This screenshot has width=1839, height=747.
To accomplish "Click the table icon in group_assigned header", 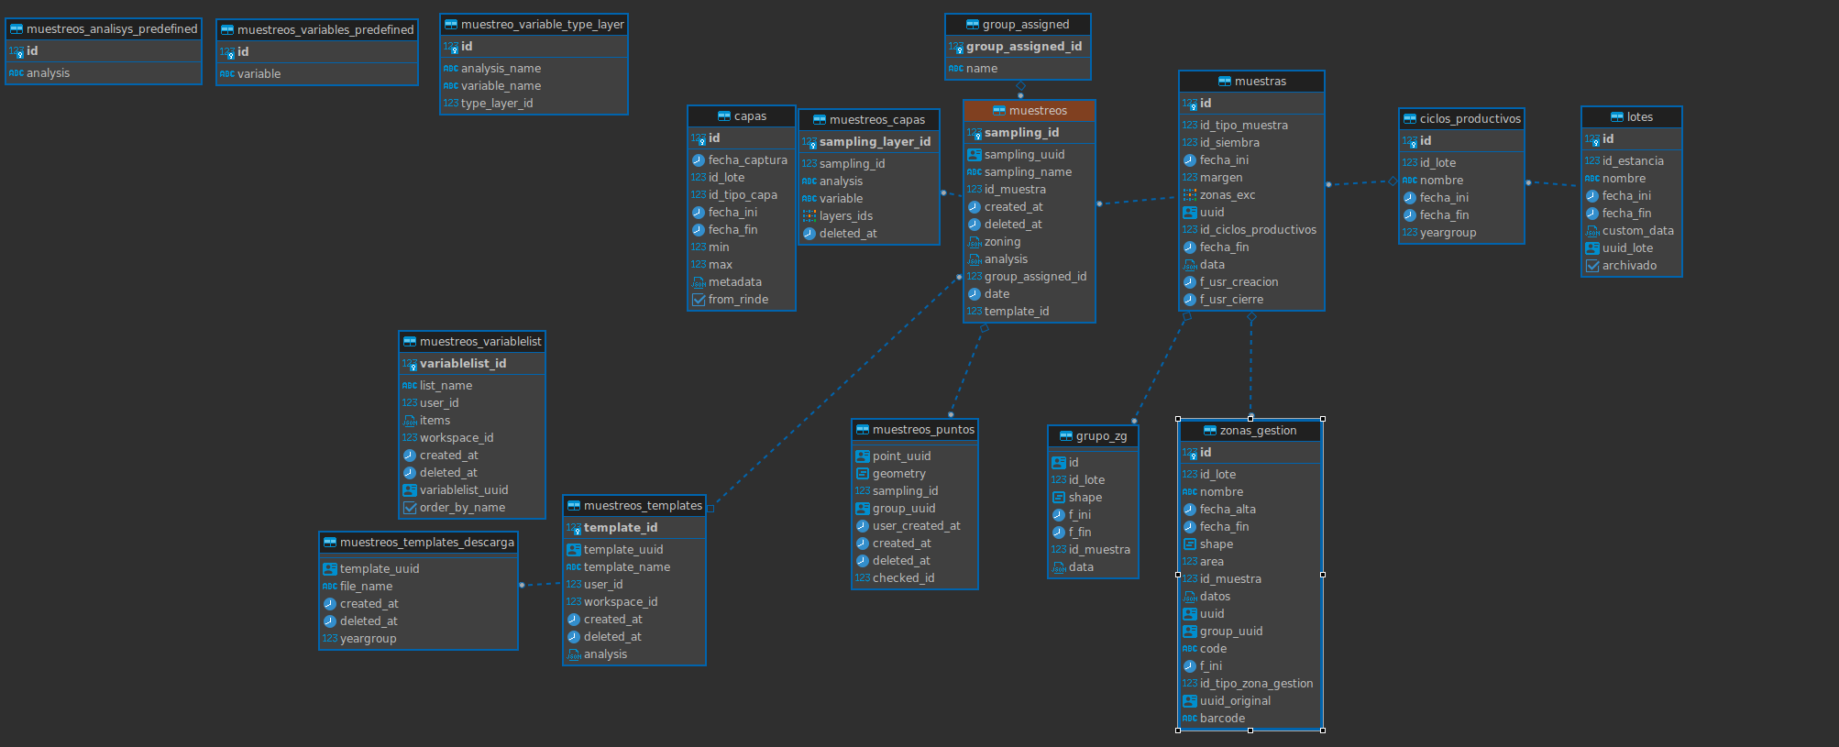I will [x=973, y=25].
